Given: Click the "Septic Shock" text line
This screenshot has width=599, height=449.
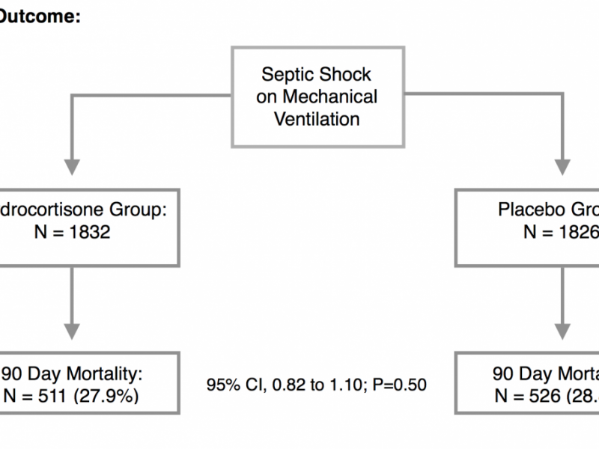Looking at the screenshot, I should [x=315, y=75].
